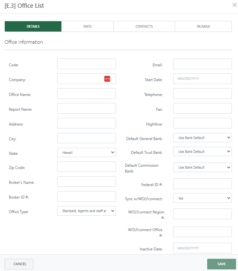238x271 pixels.
Task: Close the Office List dialog
Action: pos(234,5)
